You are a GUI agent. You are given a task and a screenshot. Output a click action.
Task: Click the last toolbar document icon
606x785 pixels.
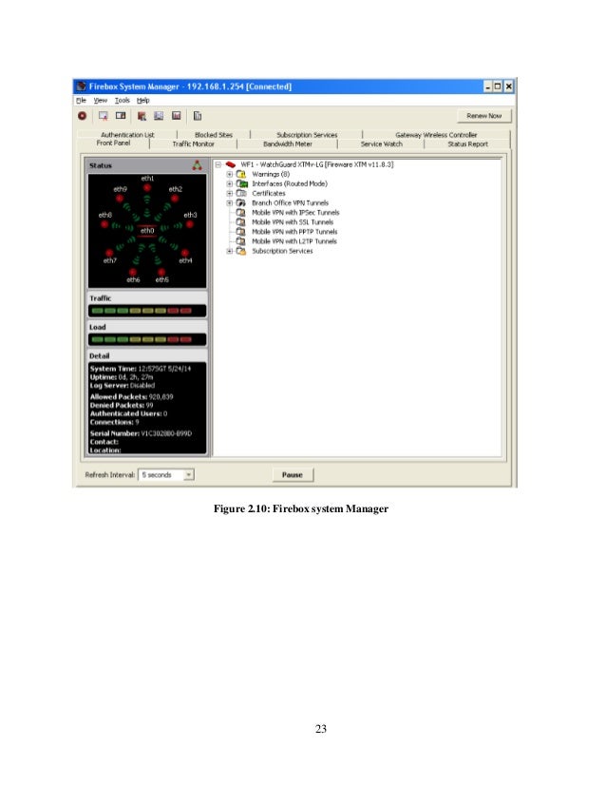[x=198, y=116]
